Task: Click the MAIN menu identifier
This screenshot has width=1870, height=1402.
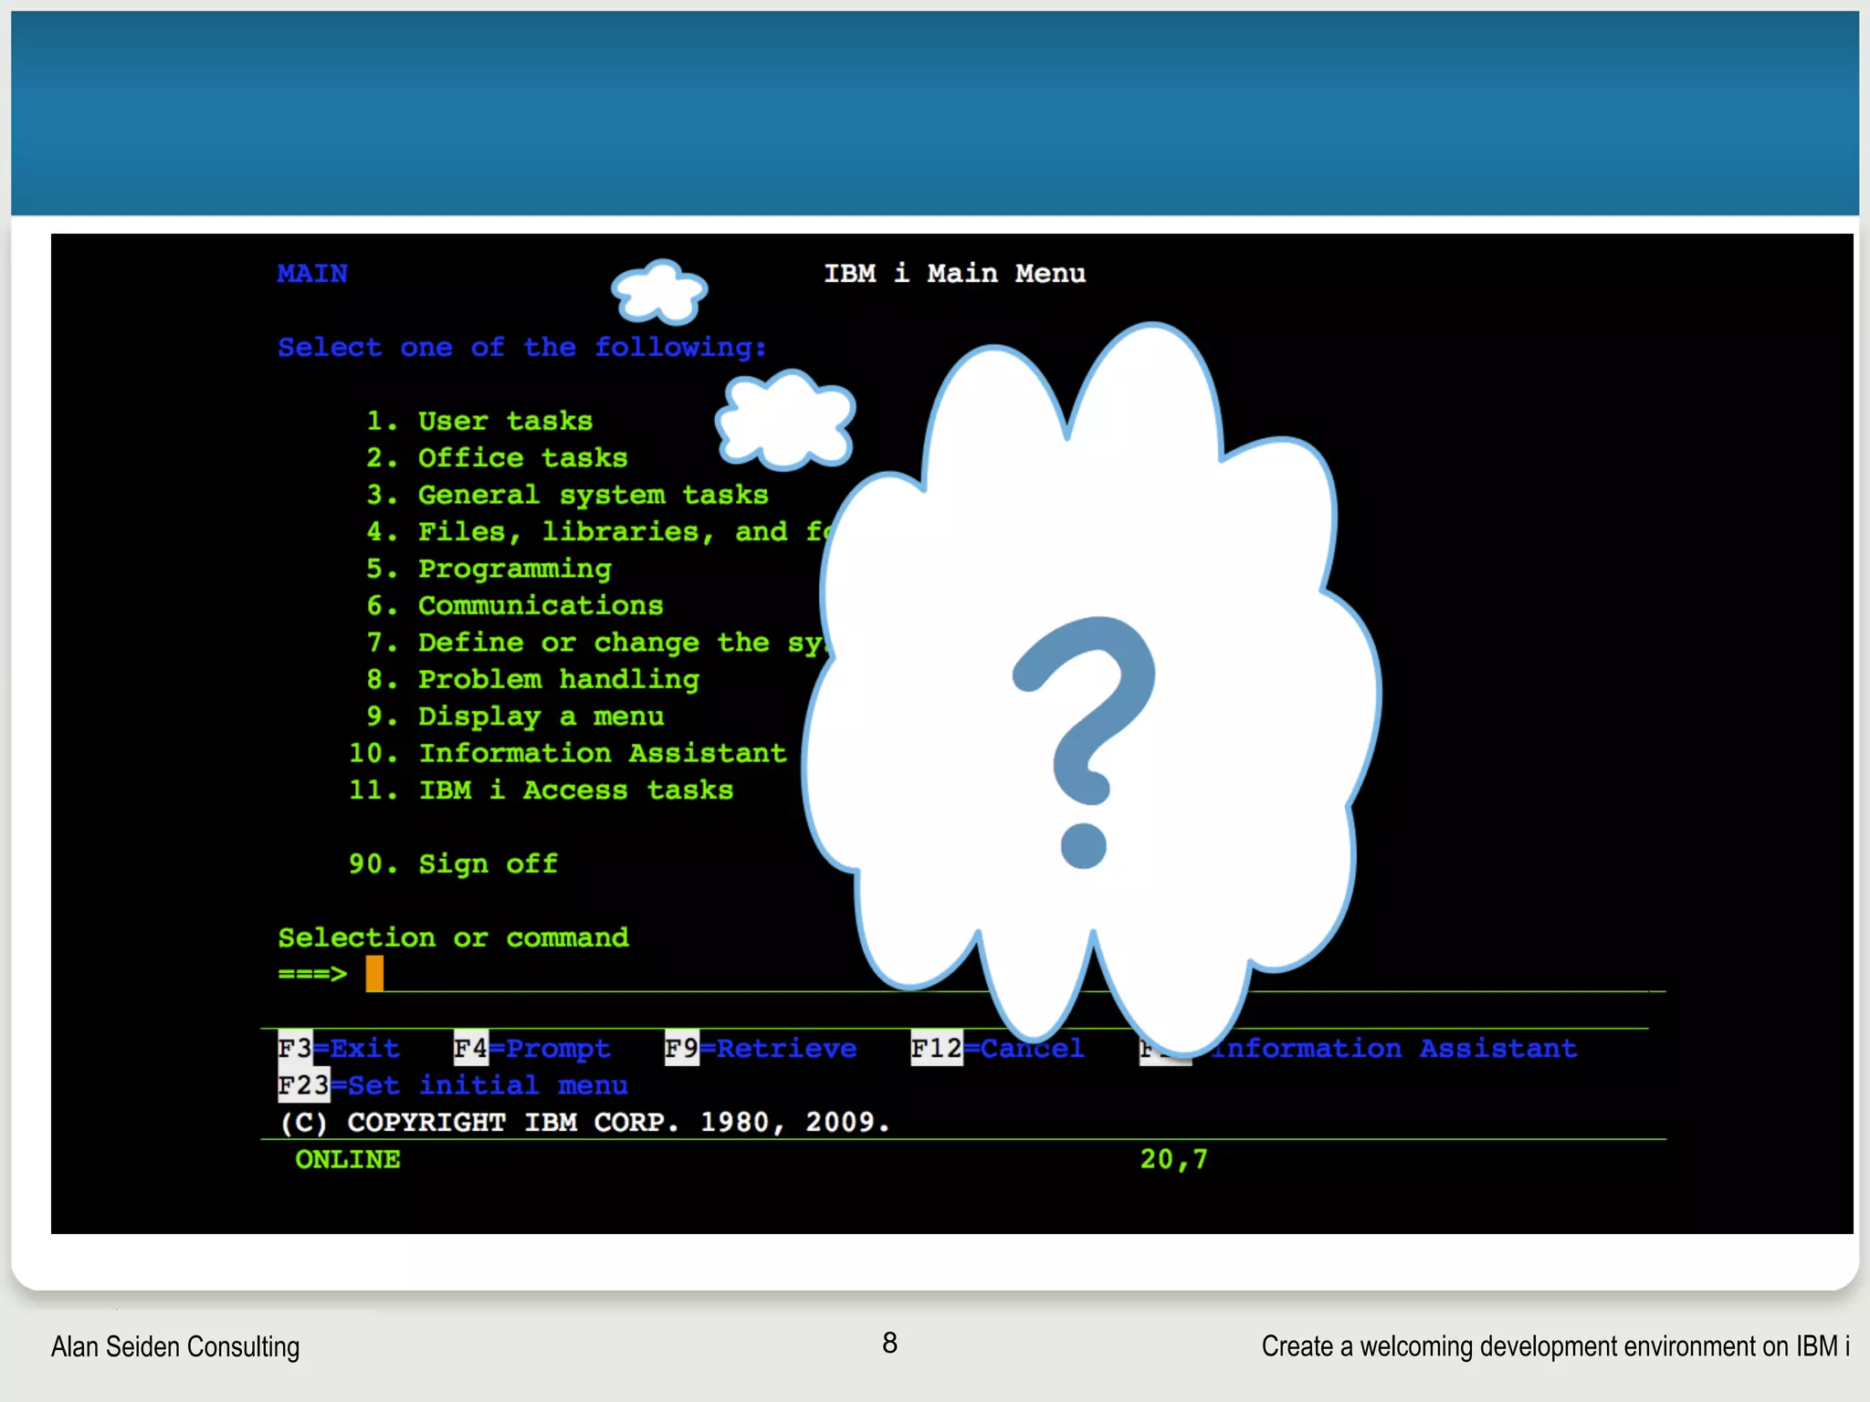Action: [312, 273]
